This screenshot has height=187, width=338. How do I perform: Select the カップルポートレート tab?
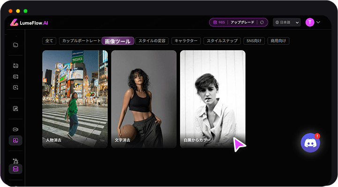[81, 41]
